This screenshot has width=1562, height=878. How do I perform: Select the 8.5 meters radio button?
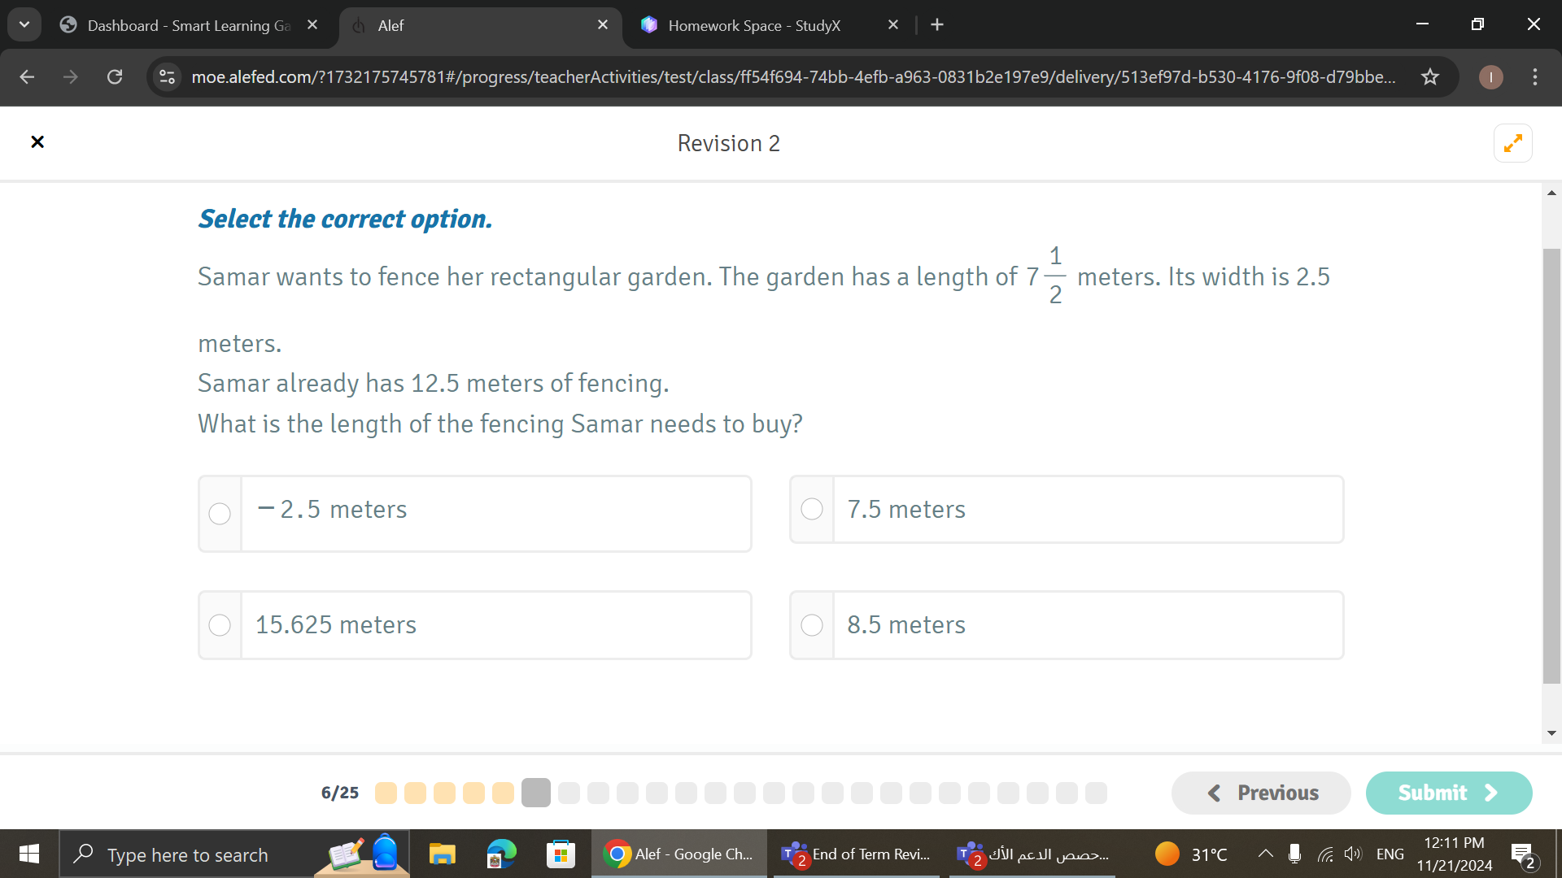click(x=810, y=624)
